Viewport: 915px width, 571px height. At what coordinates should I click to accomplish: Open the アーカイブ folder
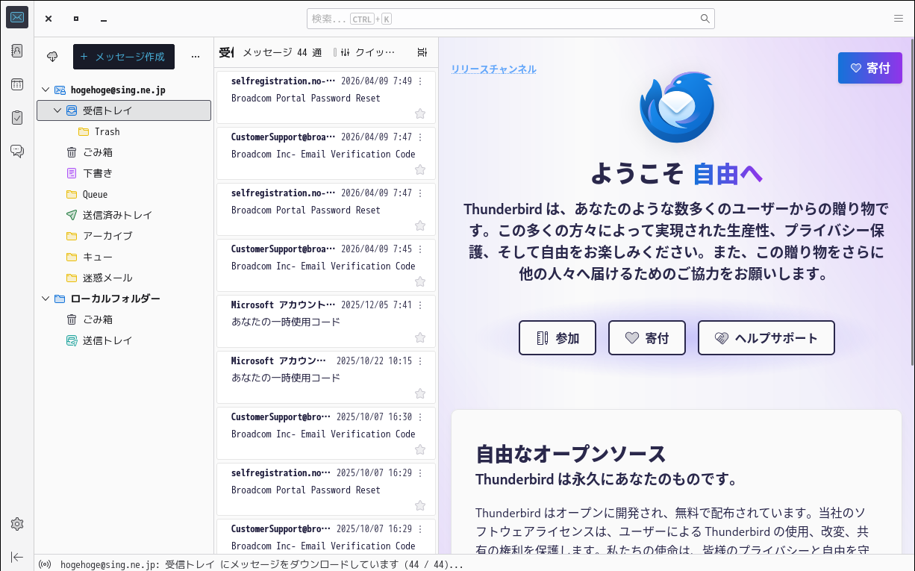point(124,236)
